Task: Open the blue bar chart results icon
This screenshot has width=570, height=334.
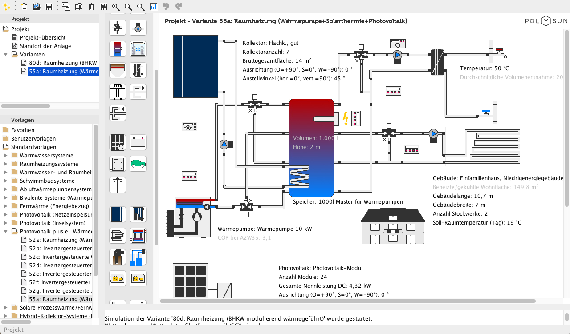Action: pos(153,6)
